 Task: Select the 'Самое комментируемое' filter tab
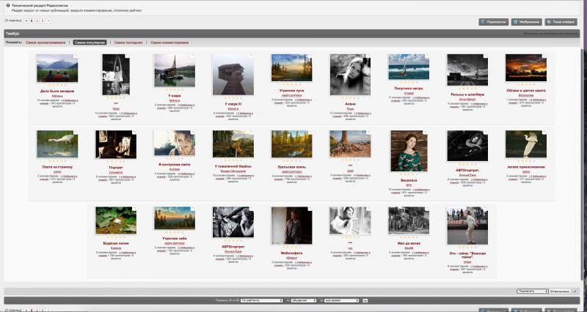pos(169,42)
